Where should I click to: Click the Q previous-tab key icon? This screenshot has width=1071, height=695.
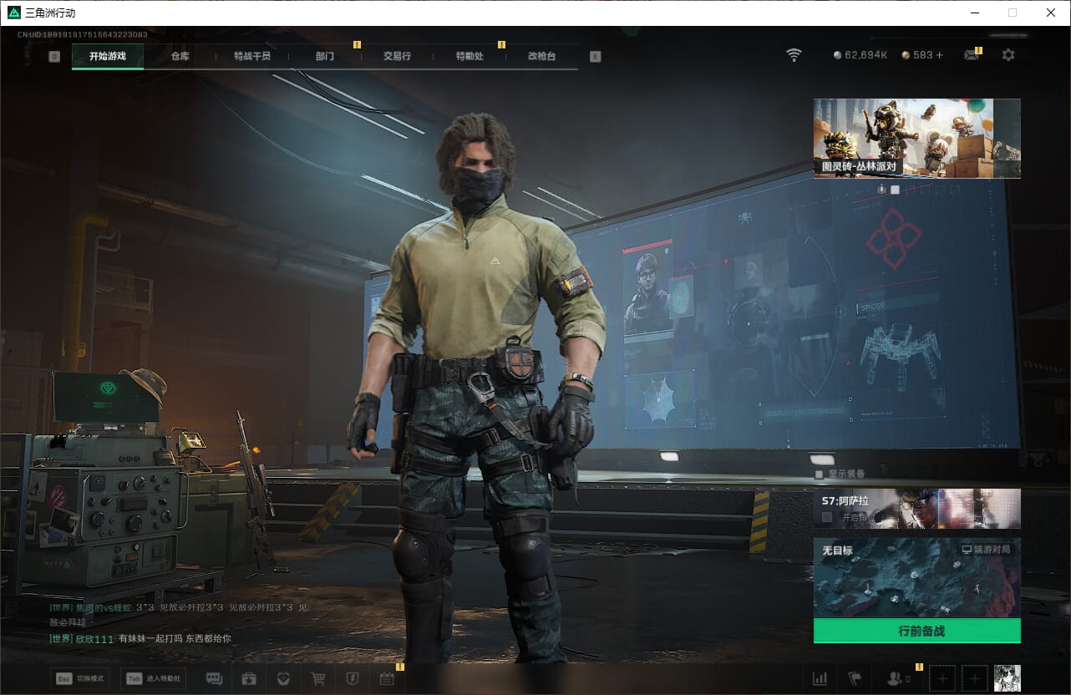(x=54, y=57)
